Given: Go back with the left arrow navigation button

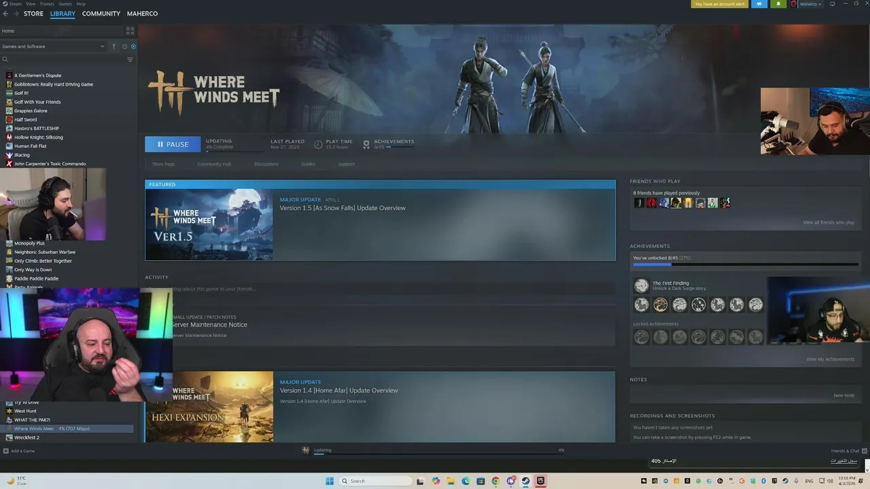Looking at the screenshot, I should 5,14.
